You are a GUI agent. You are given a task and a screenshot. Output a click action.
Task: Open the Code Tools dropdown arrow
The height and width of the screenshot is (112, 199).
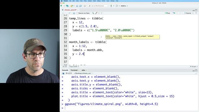pyautogui.click(x=99, y=13)
